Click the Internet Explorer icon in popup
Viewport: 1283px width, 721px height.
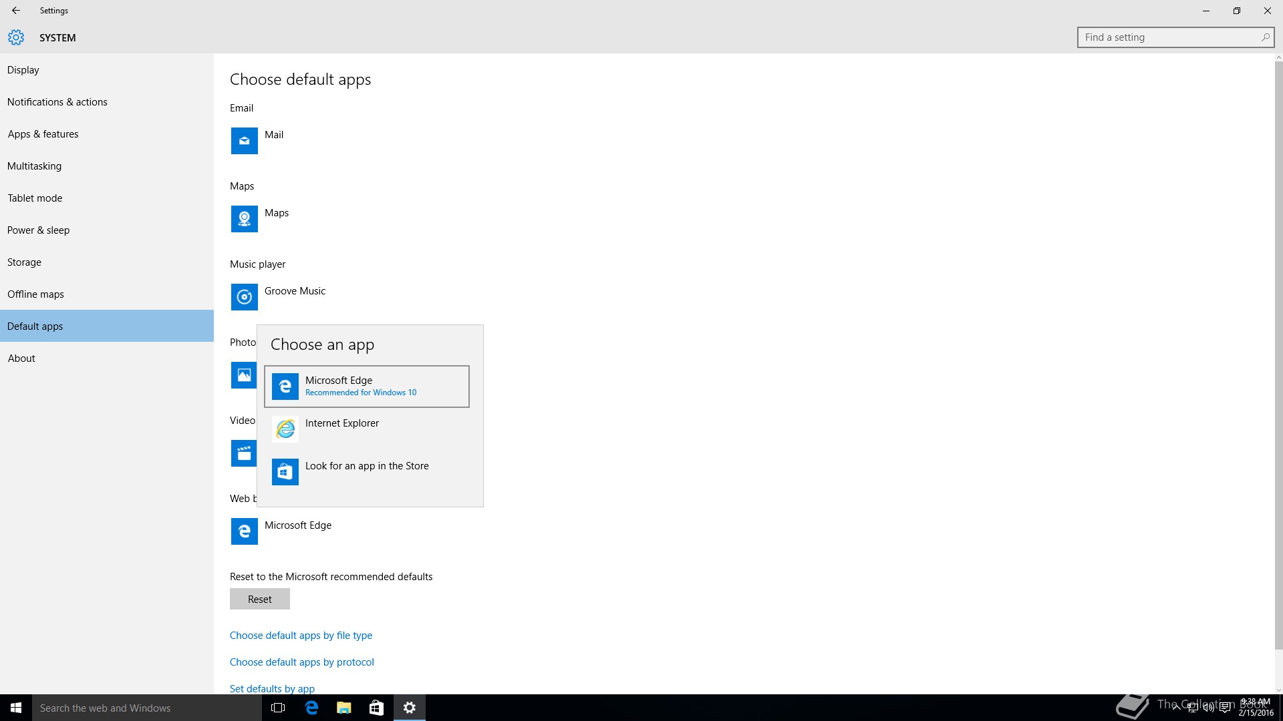285,429
